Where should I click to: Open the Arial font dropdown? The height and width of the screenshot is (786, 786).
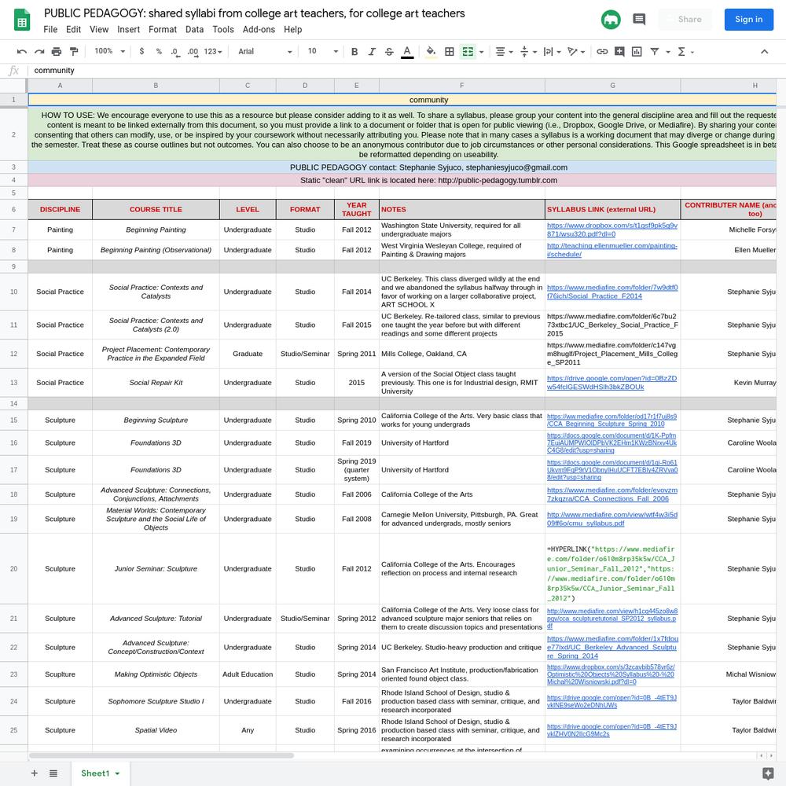[x=265, y=52]
